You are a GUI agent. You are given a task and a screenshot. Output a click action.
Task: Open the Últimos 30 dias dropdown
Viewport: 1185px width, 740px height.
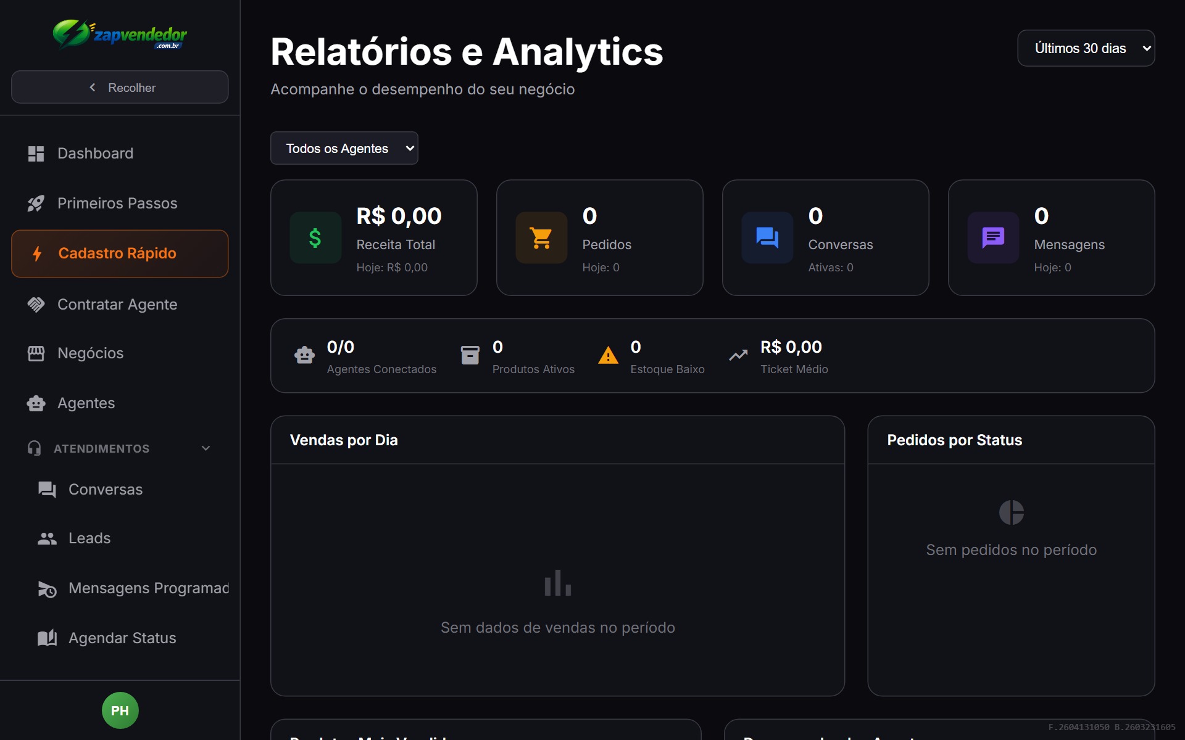pos(1086,48)
